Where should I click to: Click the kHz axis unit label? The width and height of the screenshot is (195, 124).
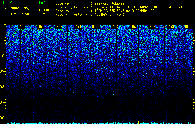(x=3, y=25)
